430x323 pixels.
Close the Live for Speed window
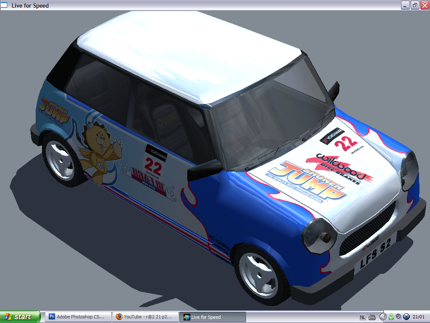point(425,5)
